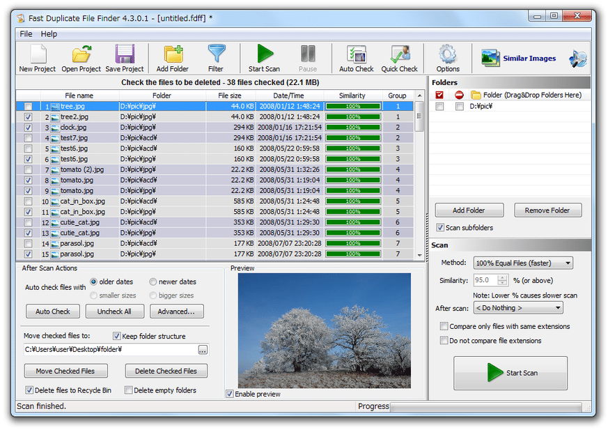608x430 pixels.
Task: Click the large Start Scan button
Action: pos(510,373)
